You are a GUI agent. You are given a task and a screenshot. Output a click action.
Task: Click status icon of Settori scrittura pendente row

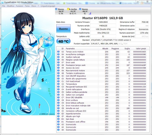coord(58,92)
